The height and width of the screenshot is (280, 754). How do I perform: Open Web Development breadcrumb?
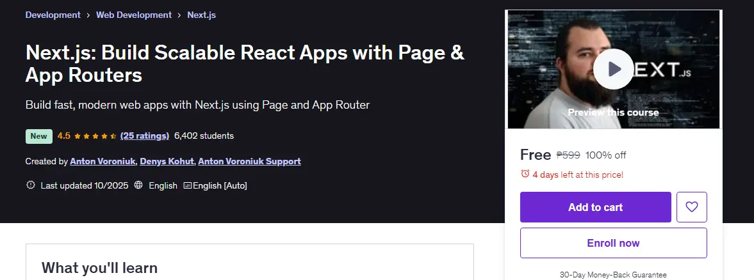coord(134,15)
